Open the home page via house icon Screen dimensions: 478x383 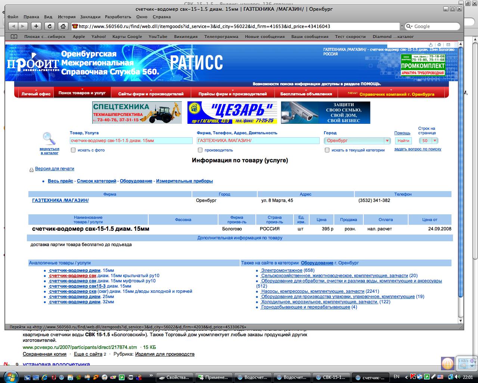point(63,26)
